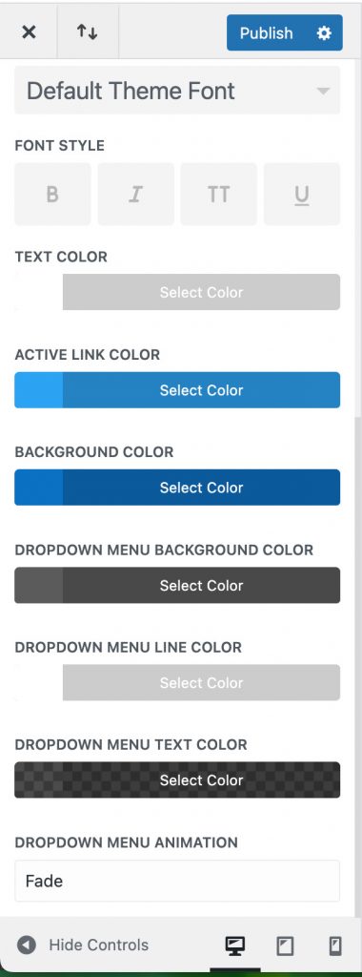
Task: Toggle Bold font style
Action: pos(52,195)
